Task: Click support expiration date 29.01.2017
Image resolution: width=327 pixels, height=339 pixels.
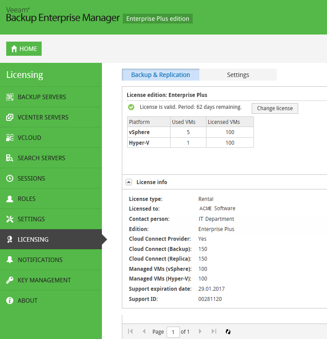Action: coord(211,289)
